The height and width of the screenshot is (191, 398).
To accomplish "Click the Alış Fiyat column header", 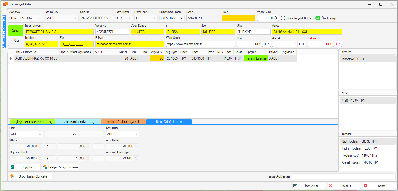I will click(171, 52).
